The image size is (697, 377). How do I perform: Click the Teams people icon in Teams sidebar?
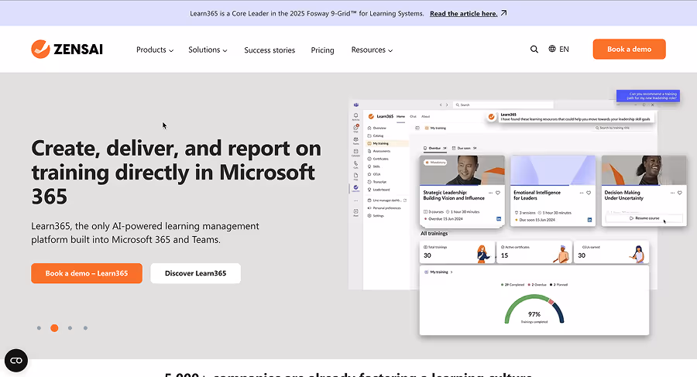point(355,140)
